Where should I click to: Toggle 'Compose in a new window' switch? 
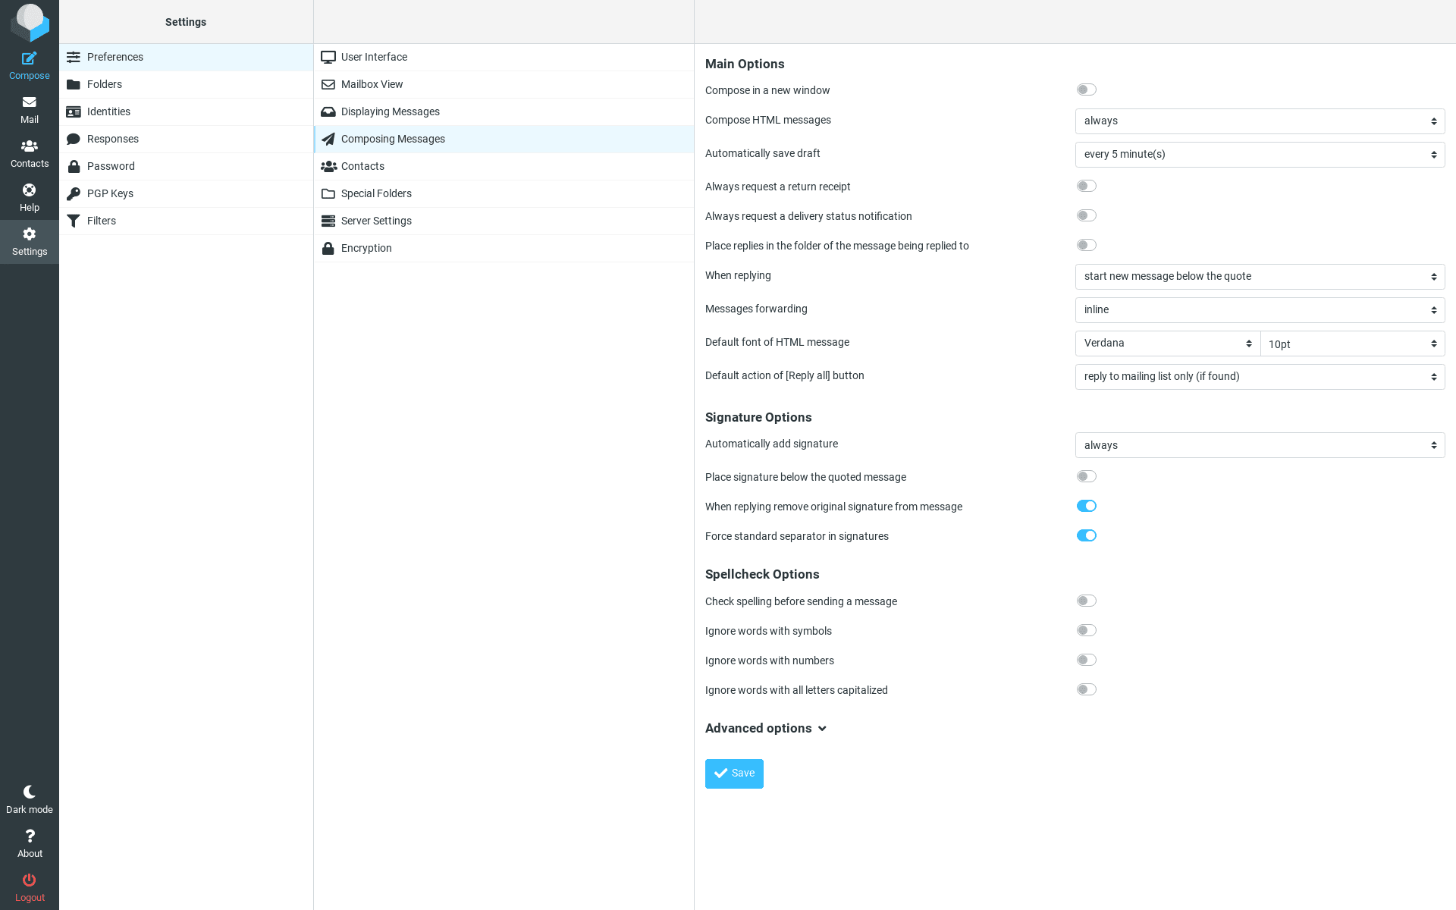pos(1086,89)
